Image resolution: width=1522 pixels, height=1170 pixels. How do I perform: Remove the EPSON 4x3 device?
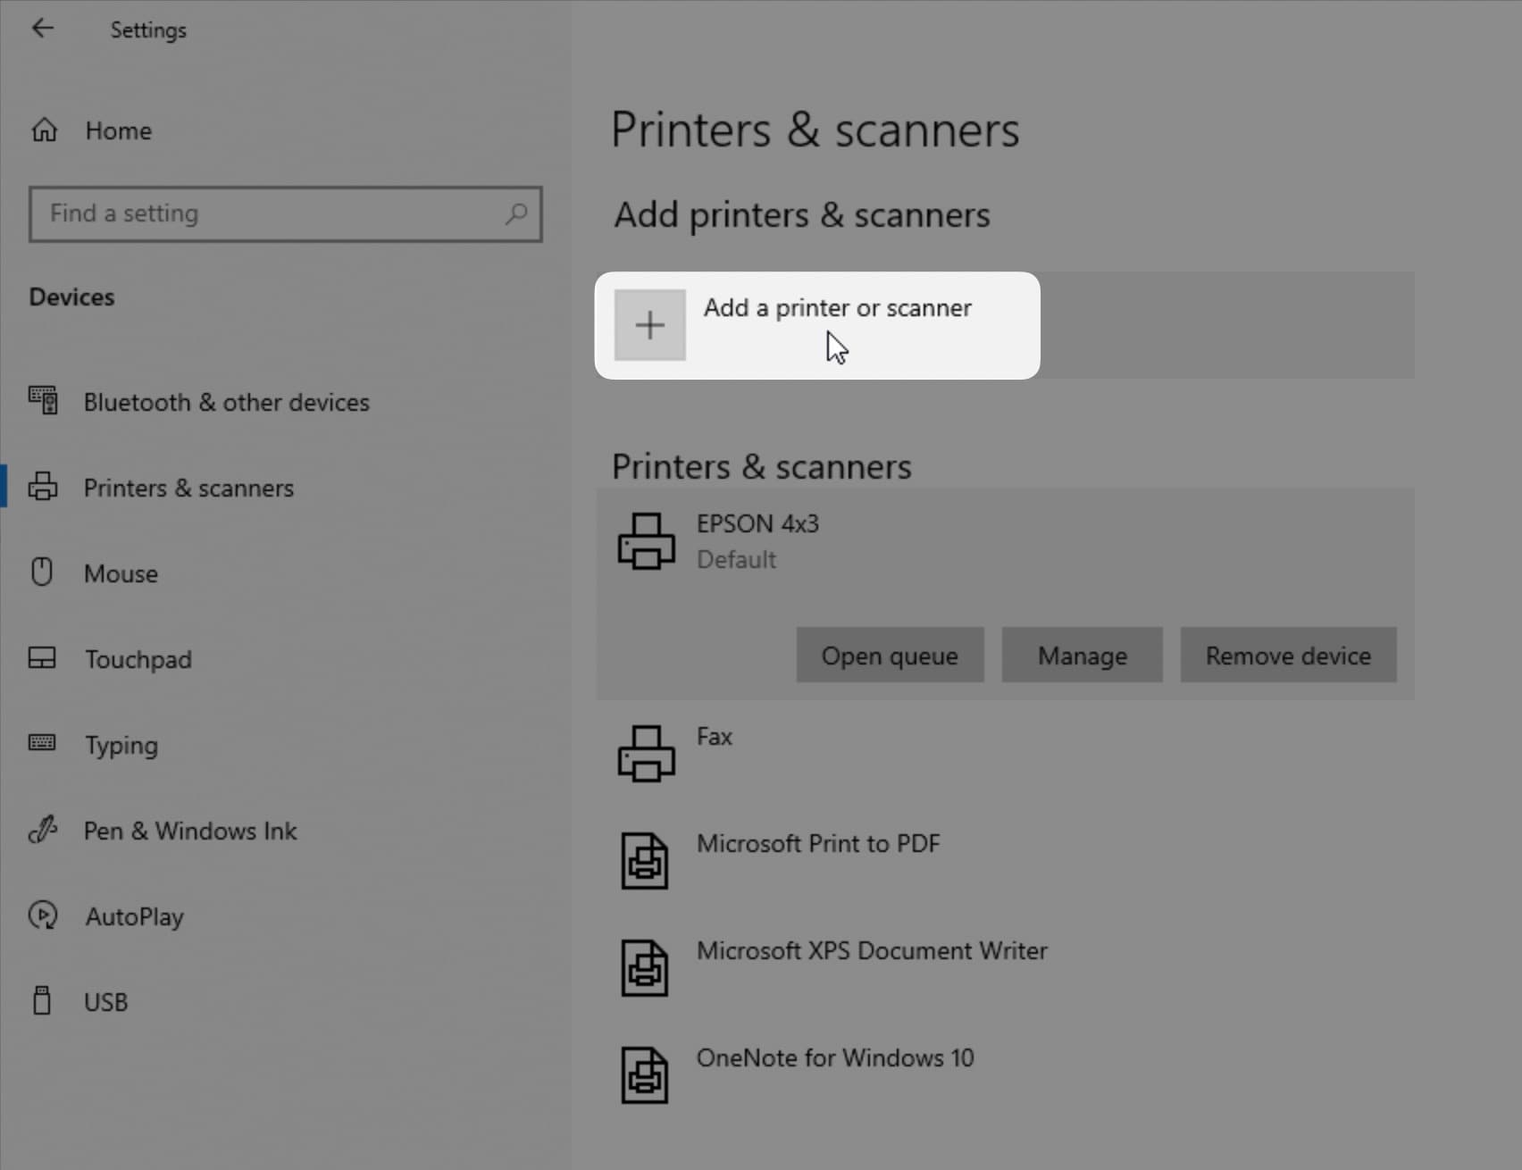pyautogui.click(x=1287, y=655)
